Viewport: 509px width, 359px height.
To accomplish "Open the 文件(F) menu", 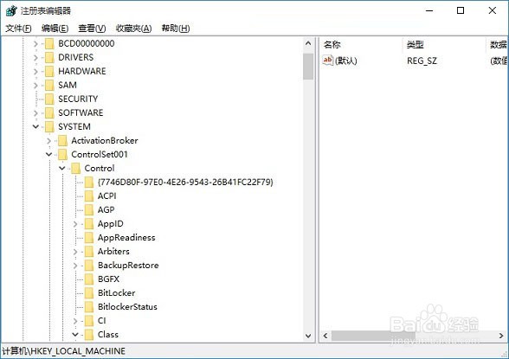I will 18,29.
